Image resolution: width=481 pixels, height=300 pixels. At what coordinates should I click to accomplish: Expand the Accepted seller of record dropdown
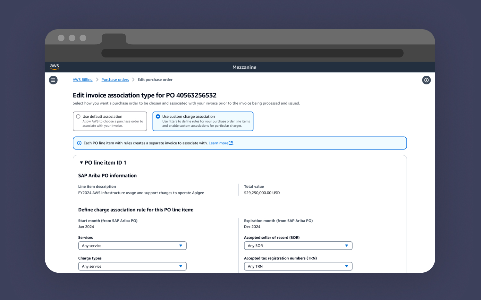(x=298, y=246)
